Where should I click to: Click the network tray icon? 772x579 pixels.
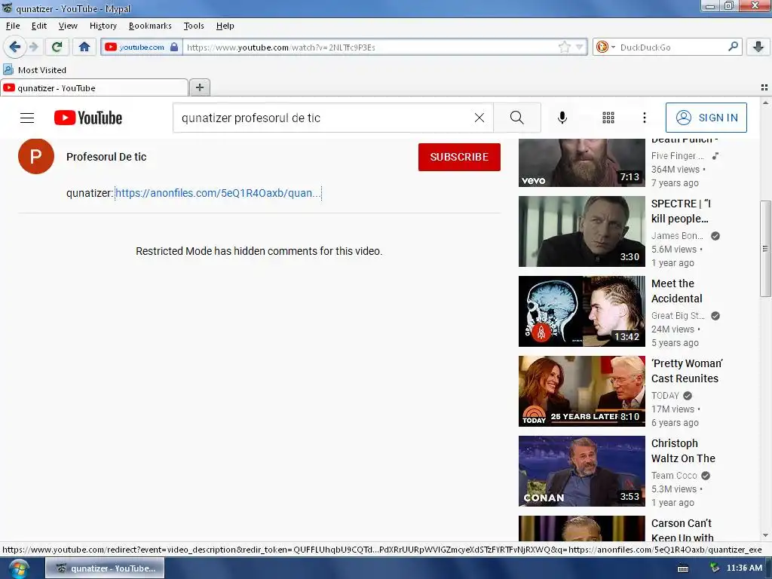715,568
